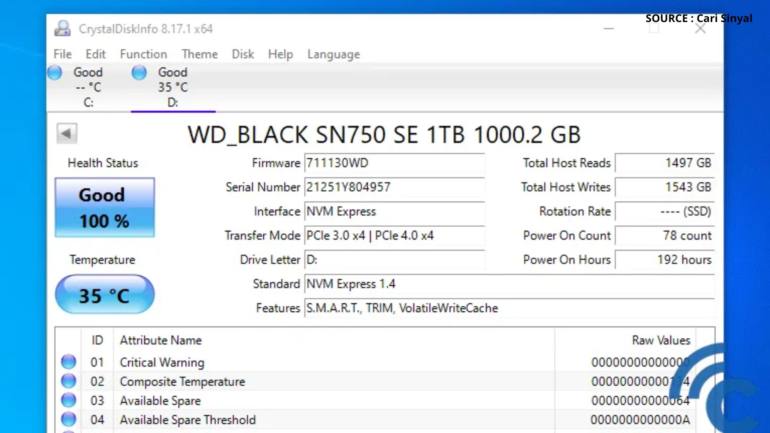Click Total Host Writes value 1543 GB
770x433 pixels.
(665, 187)
